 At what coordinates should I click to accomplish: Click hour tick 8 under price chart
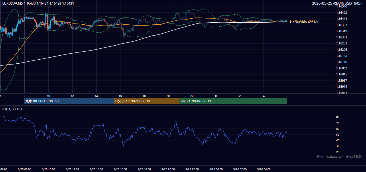point(24,96)
